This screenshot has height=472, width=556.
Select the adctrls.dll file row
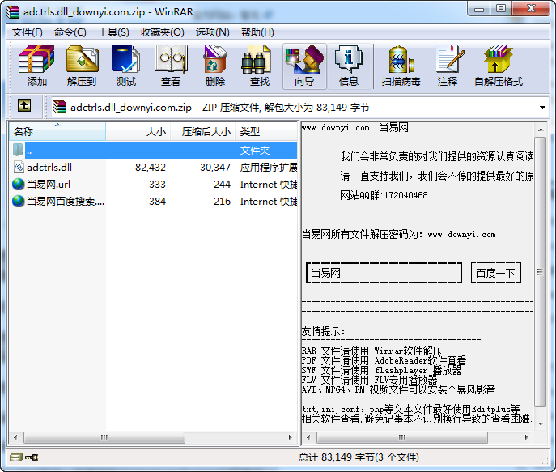tap(153, 167)
